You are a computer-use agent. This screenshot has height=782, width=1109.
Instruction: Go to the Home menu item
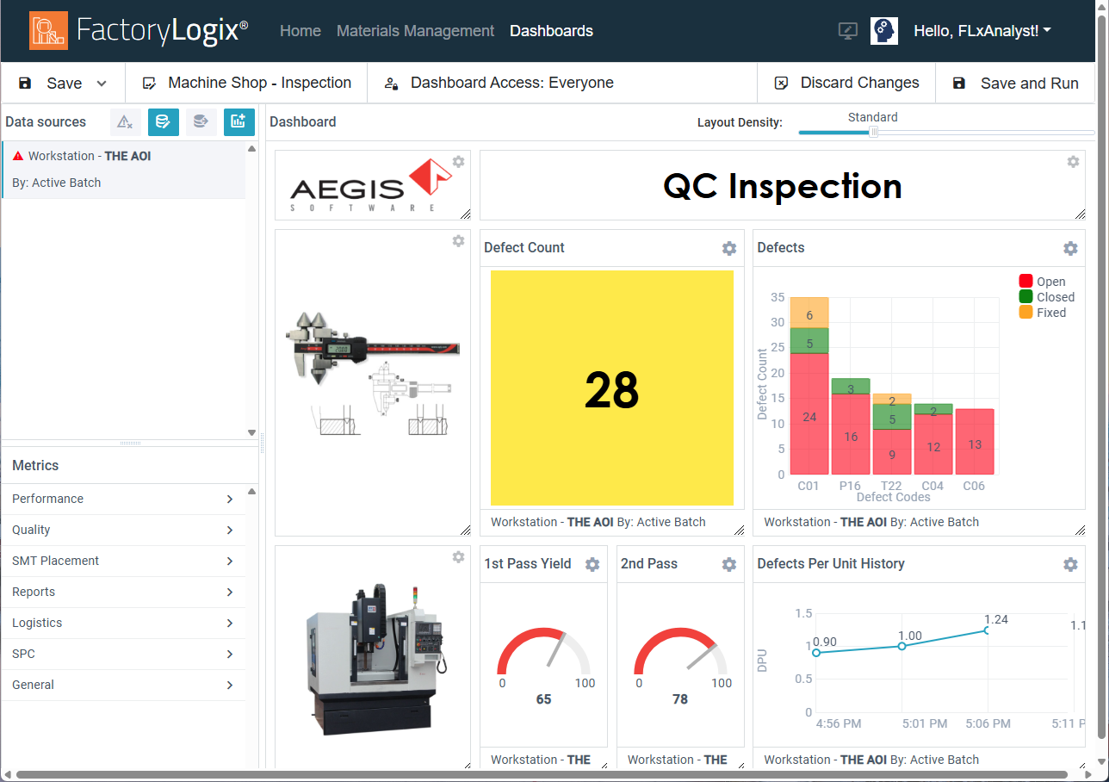300,30
